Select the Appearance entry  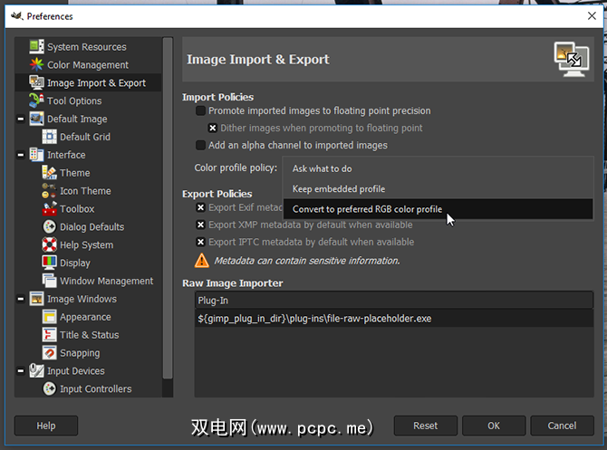pos(85,317)
